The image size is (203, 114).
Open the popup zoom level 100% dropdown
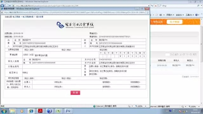(x=146, y=106)
